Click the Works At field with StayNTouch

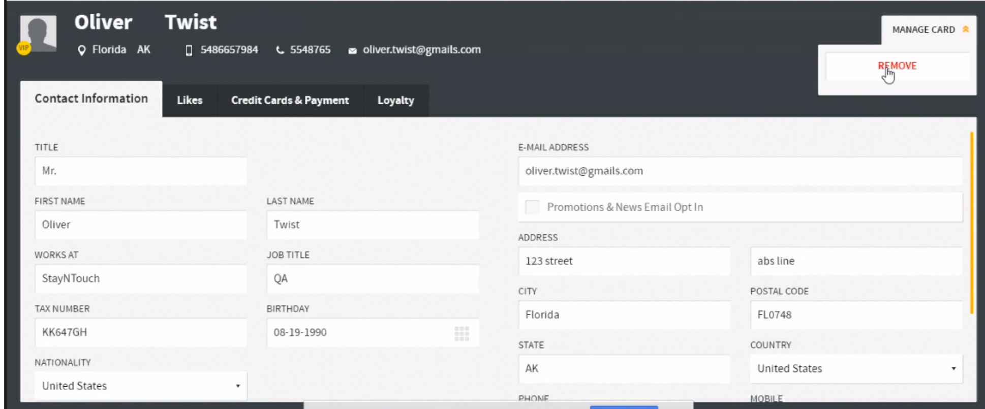[141, 279]
